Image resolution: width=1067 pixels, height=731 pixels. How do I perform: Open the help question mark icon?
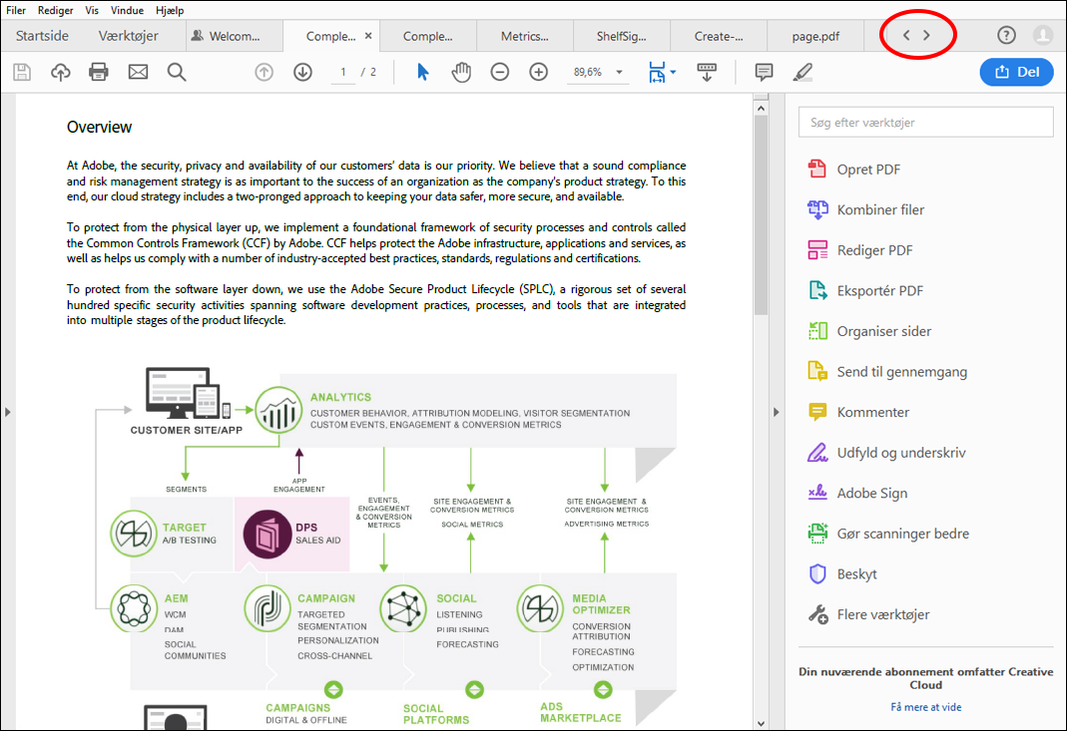(x=1006, y=35)
